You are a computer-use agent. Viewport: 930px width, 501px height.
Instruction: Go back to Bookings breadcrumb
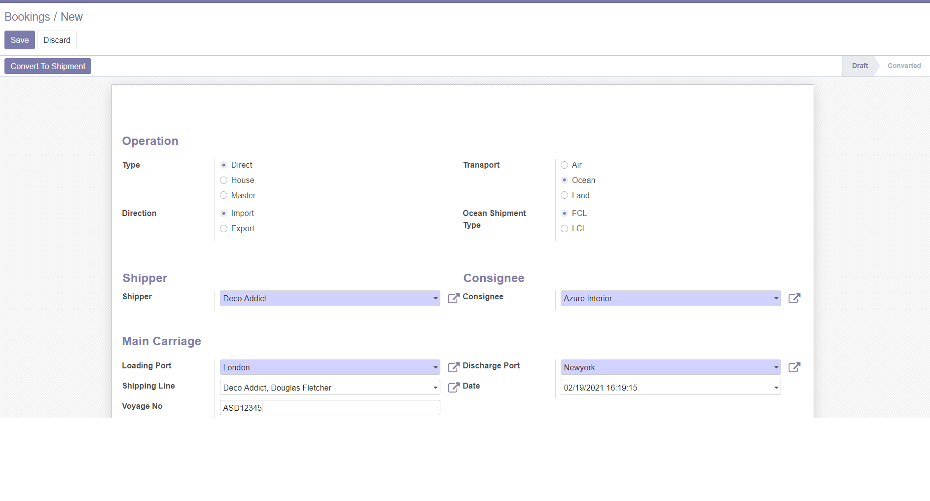(27, 17)
